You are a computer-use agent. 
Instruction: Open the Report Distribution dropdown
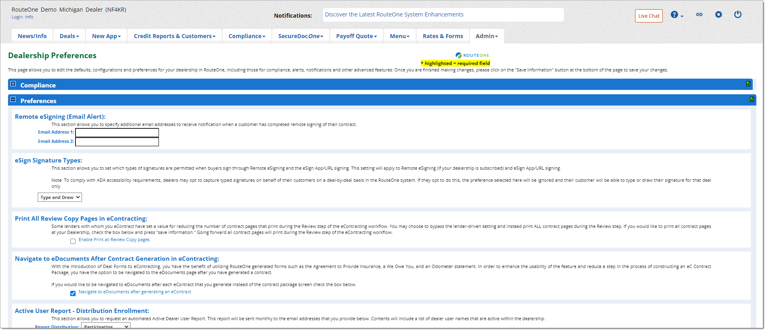(x=106, y=326)
